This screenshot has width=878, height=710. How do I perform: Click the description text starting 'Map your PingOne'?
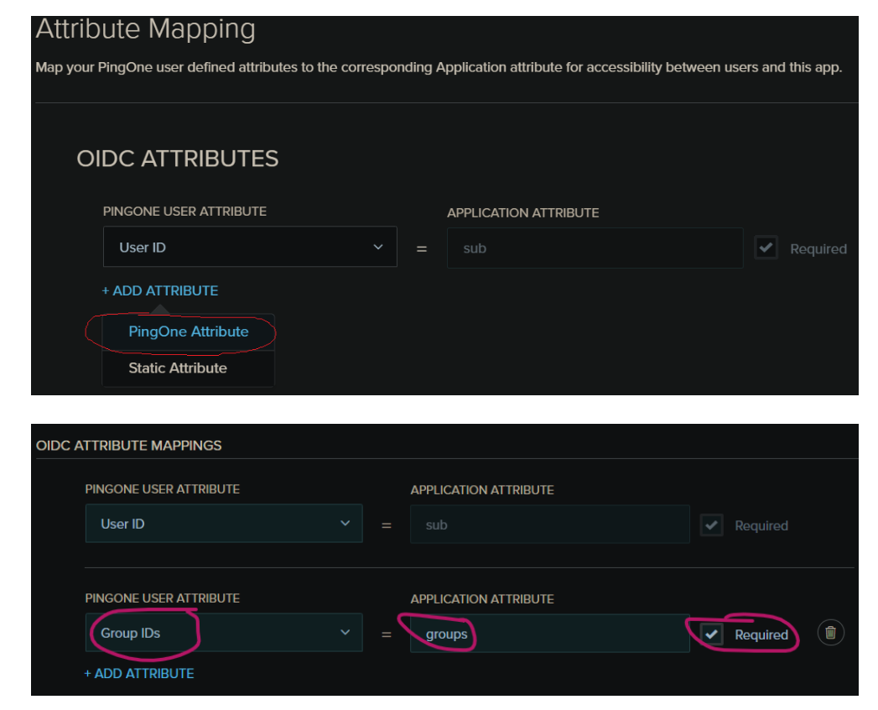pos(439,68)
